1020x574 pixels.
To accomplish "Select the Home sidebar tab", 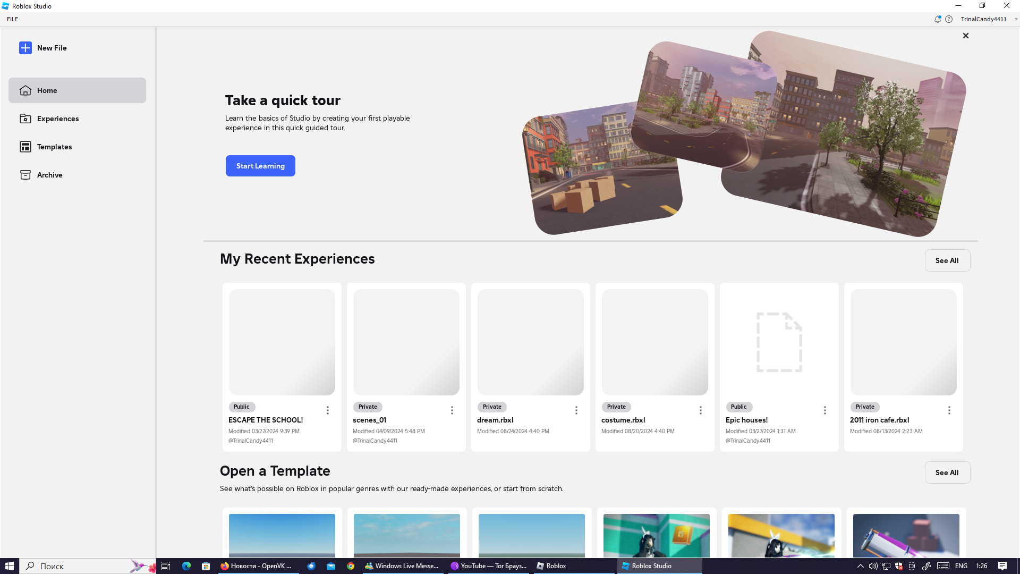I will click(77, 90).
